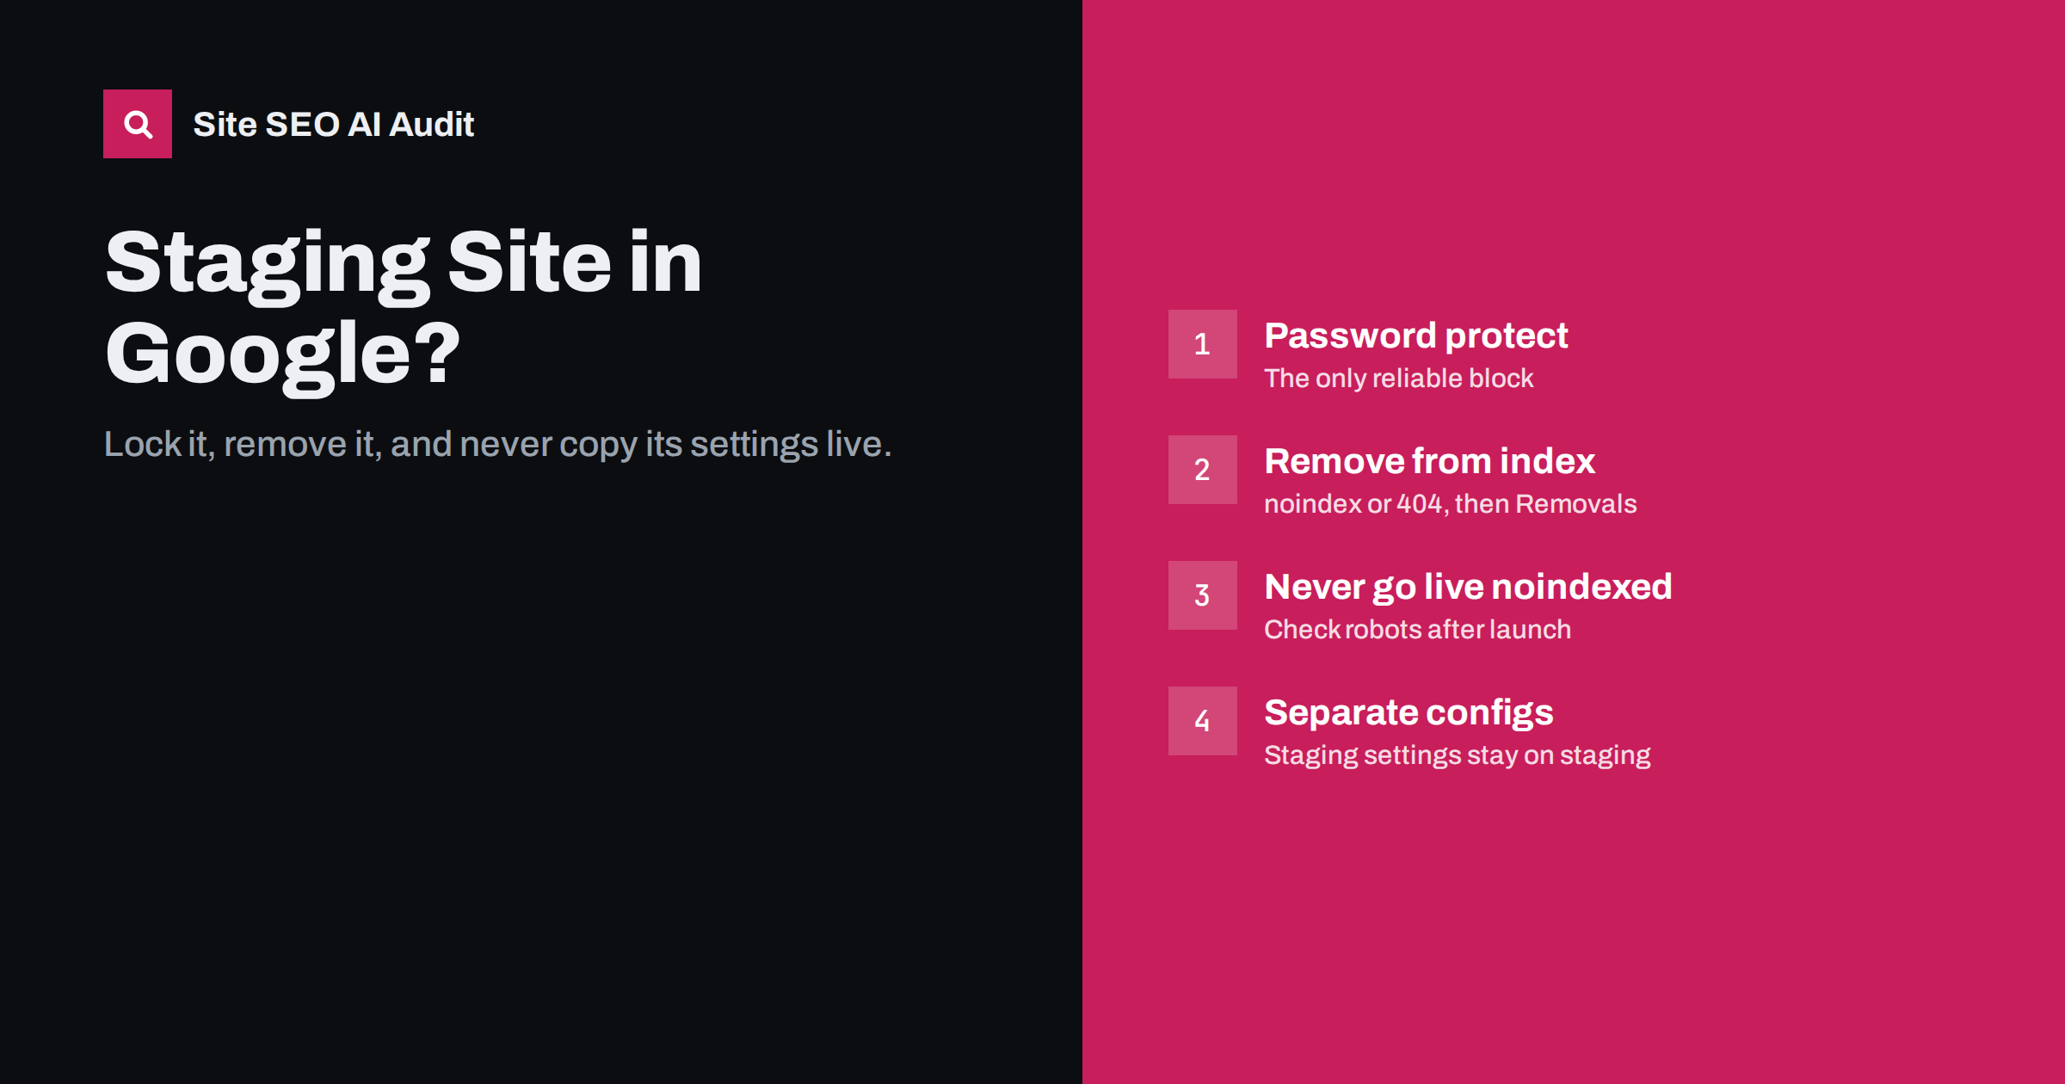Image resolution: width=2065 pixels, height=1084 pixels.
Task: Click 'The only reliable block' text
Action: [x=1399, y=379]
